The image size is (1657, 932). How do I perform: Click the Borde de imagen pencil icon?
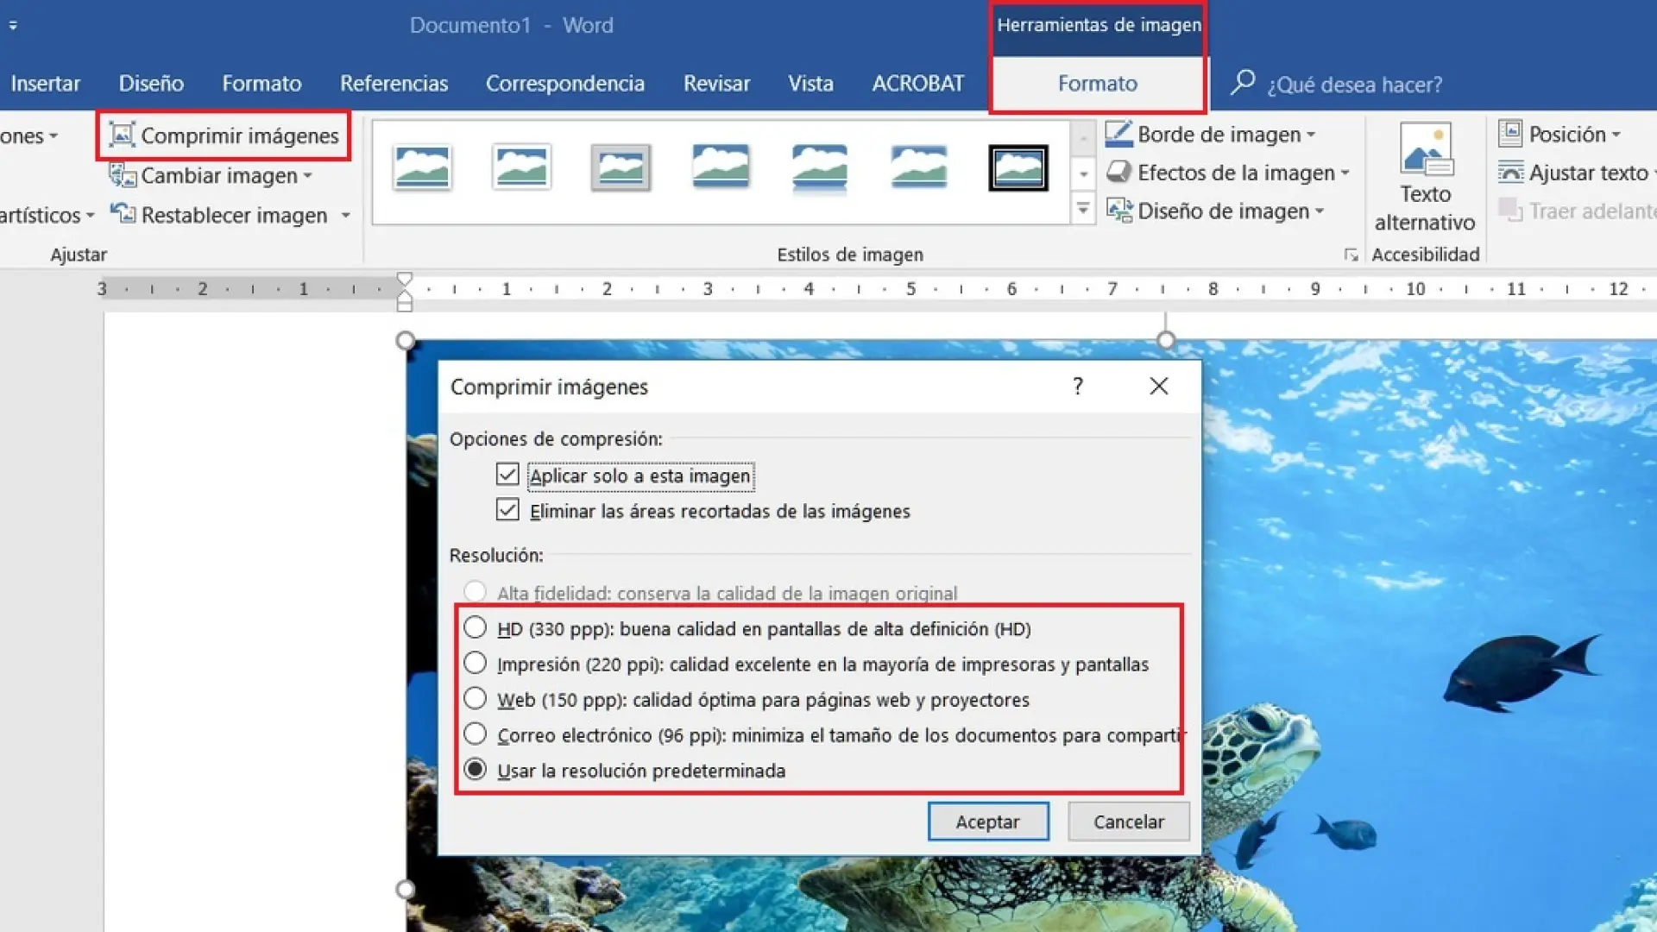point(1118,134)
